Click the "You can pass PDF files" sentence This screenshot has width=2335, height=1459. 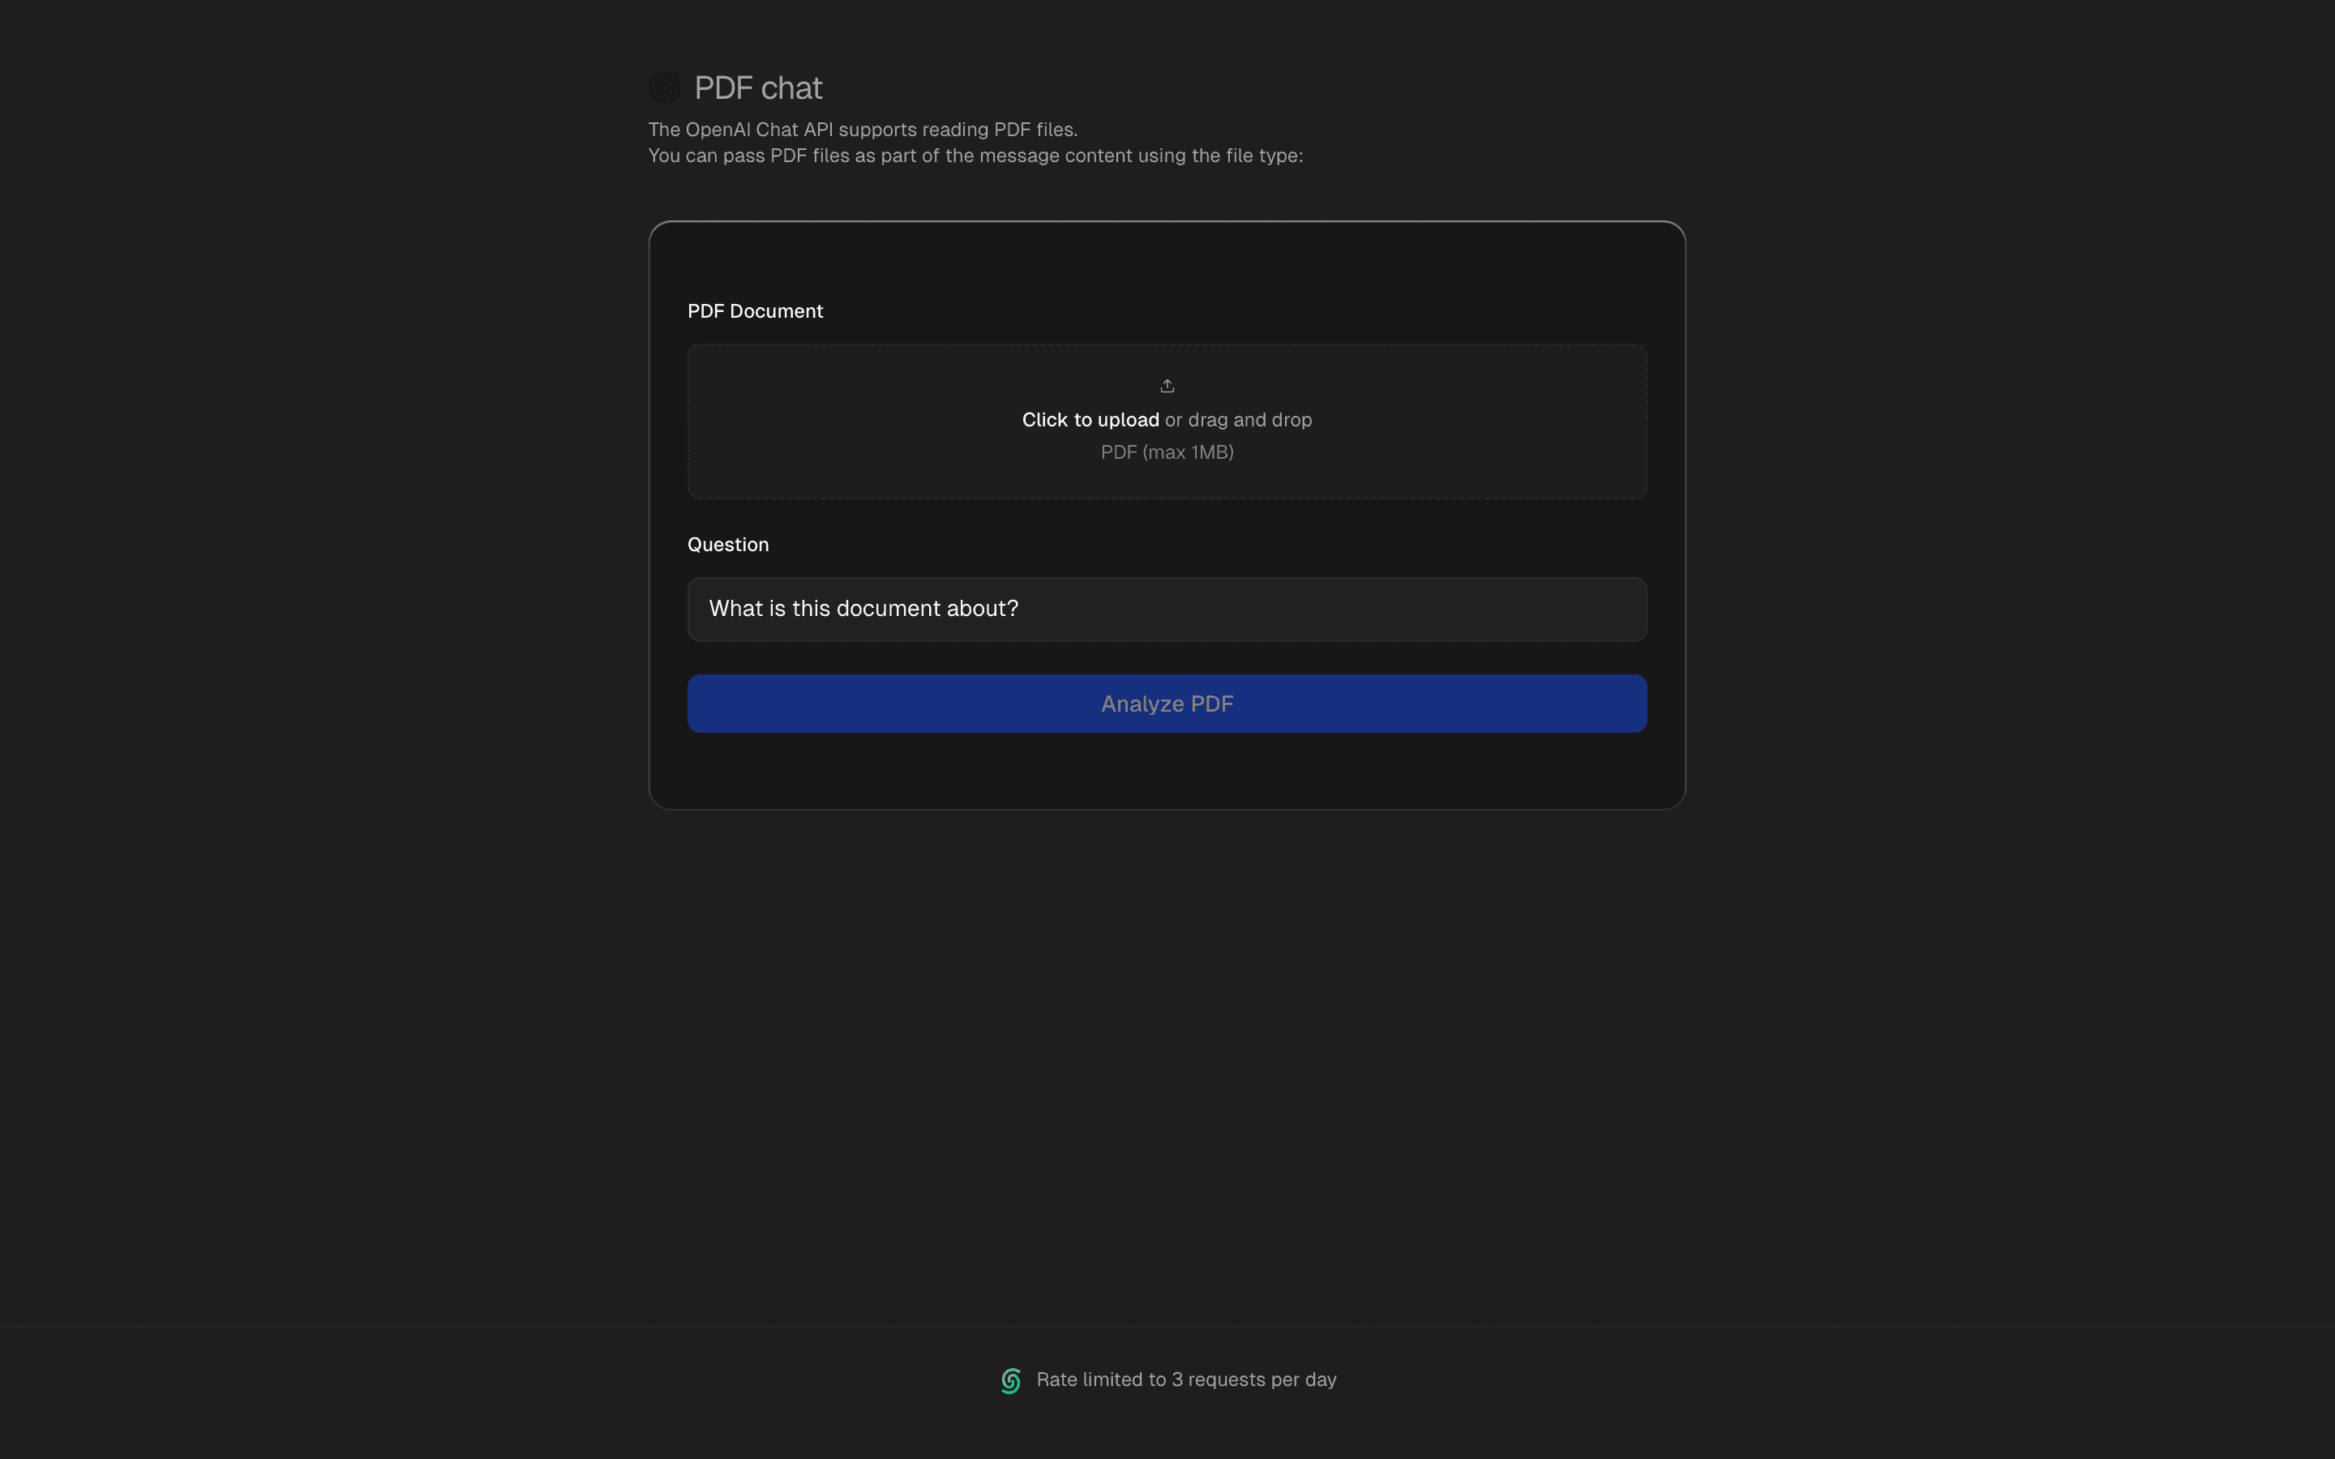pos(975,156)
